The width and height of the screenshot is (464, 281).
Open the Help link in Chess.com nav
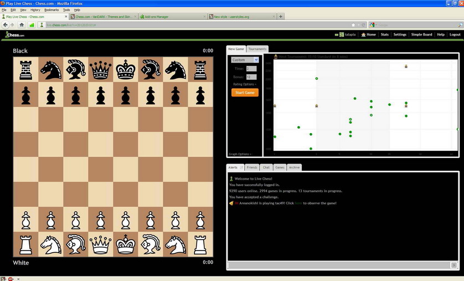pos(441,35)
